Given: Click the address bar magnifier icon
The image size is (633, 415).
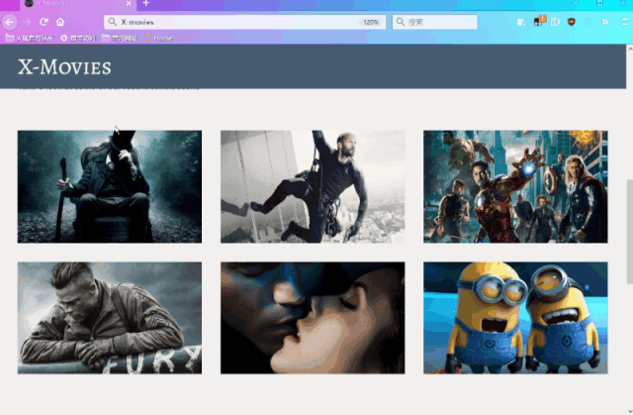Looking at the screenshot, I should pos(112,22).
